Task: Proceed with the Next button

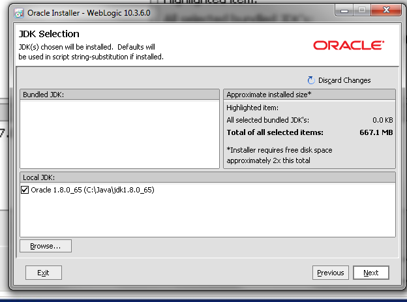Action: click(371, 273)
